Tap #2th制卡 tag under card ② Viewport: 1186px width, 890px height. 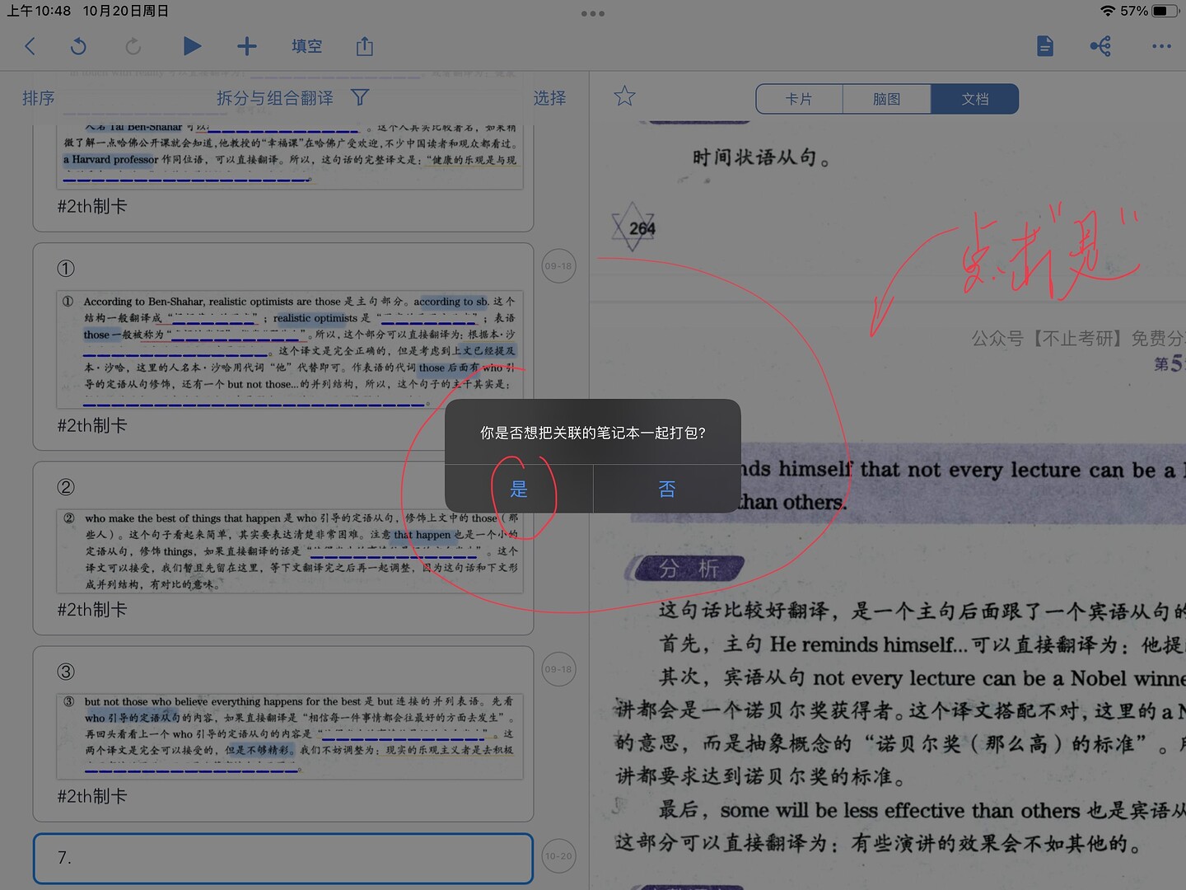[92, 610]
